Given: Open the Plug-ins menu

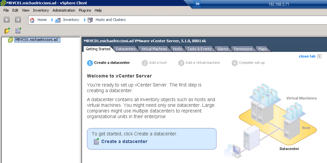Looking at the screenshot, I should (x=85, y=10).
